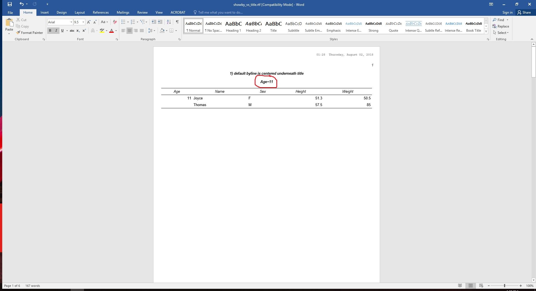Show paragraph marks

(177, 22)
